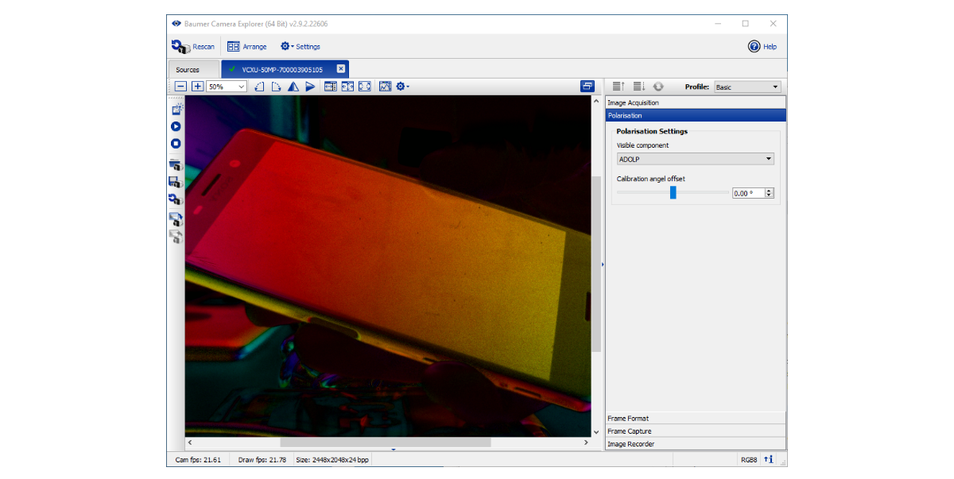The height and width of the screenshot is (479, 954).
Task: Click image vertical scrollbar up arrow
Action: [597, 102]
